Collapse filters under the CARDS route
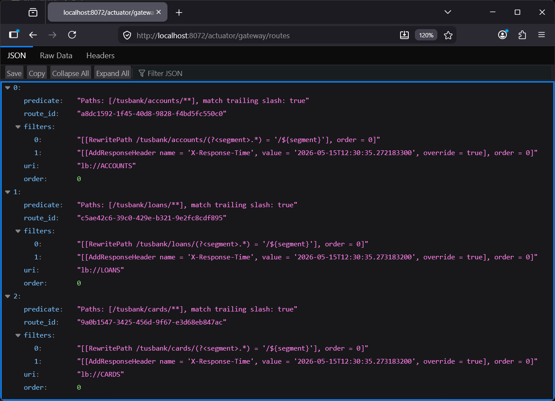The width and height of the screenshot is (555, 401). point(18,335)
